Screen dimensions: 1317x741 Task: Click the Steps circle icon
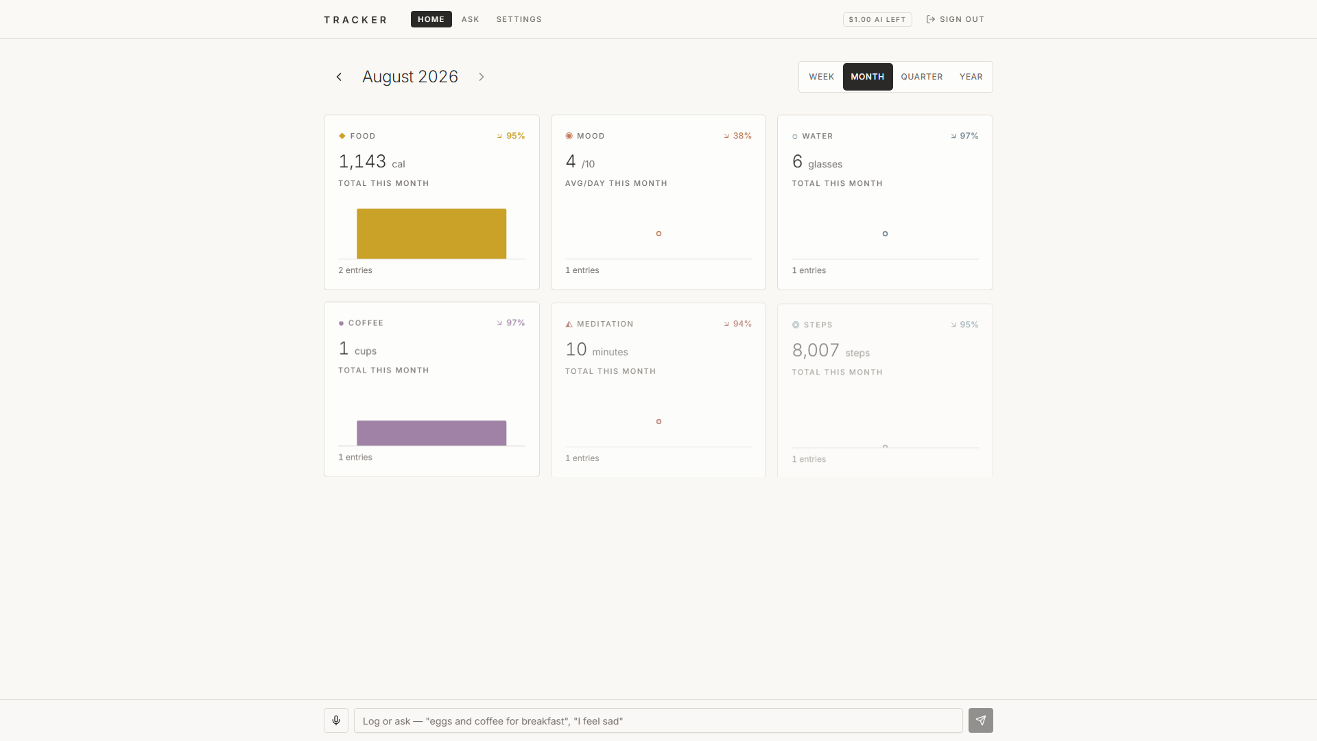796,325
